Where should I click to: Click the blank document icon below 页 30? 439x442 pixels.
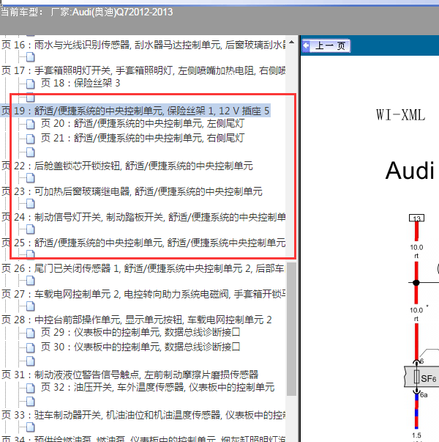(x=31, y=361)
